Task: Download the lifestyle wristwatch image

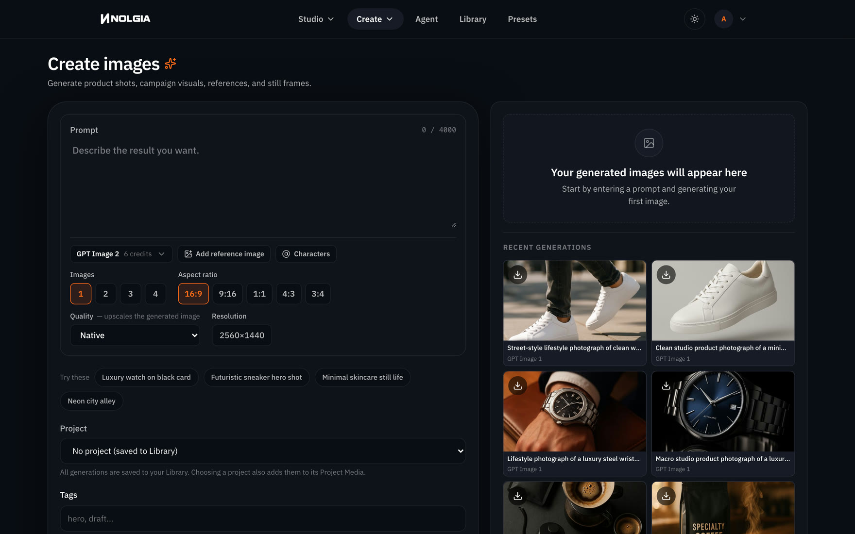Action: pos(518,385)
